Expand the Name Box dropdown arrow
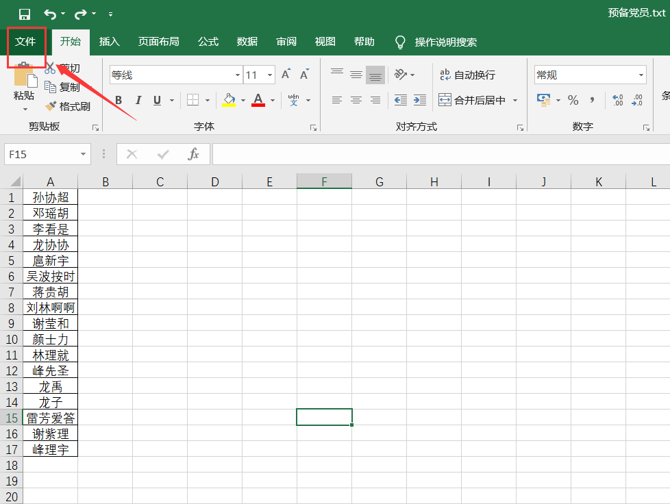This screenshot has height=504, width=670. 83,154
